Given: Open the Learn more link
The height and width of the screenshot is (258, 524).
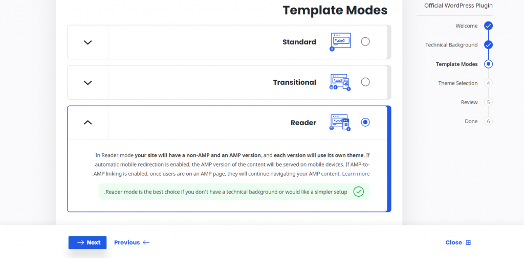Looking at the screenshot, I should point(356,174).
